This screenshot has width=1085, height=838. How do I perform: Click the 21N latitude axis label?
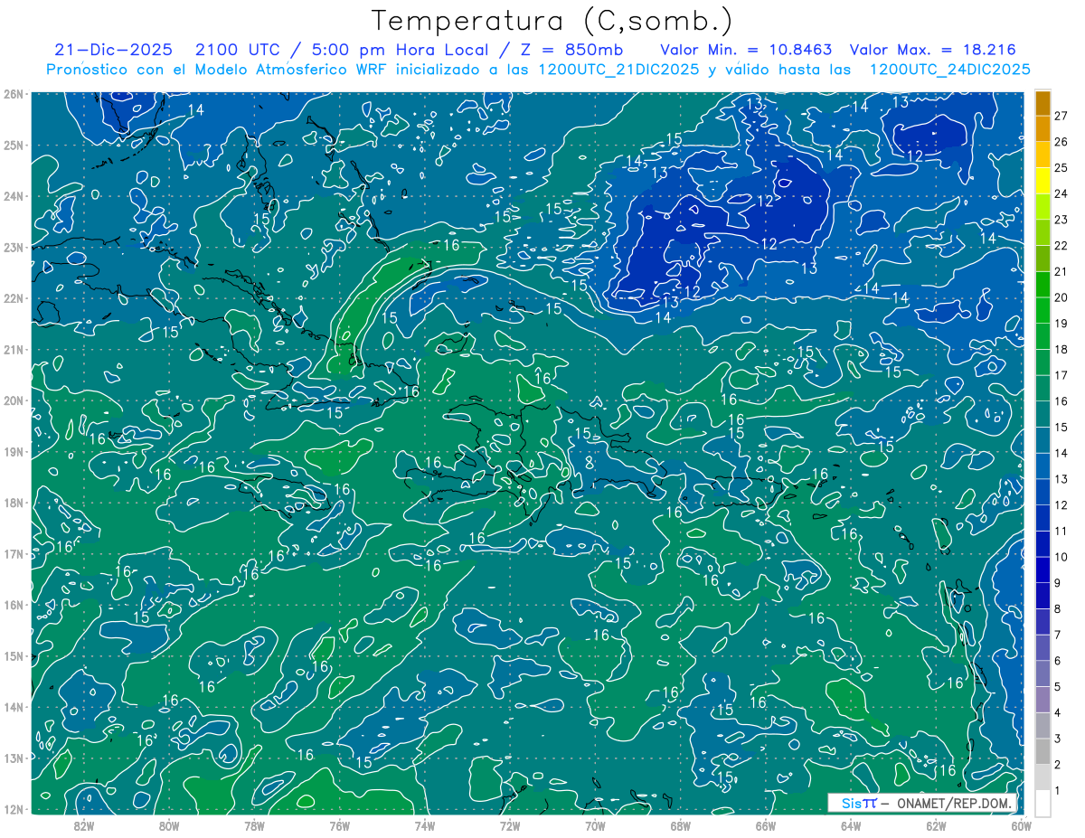(14, 349)
